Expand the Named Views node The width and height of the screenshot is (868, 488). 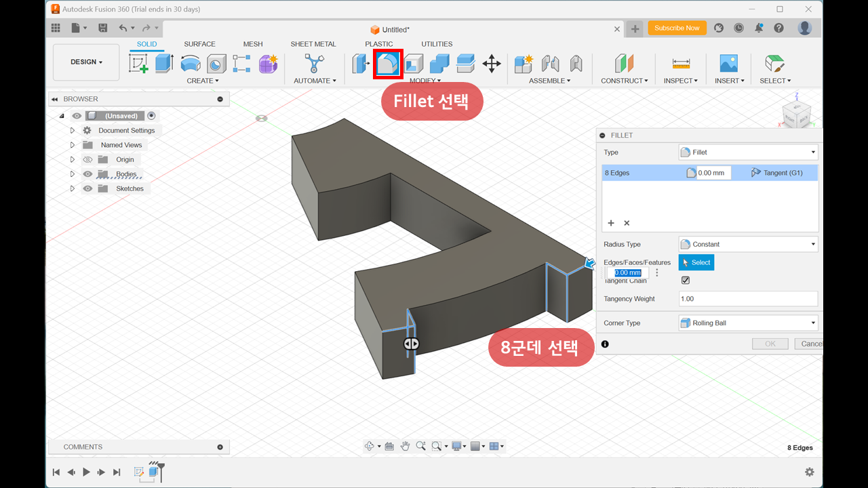pyautogui.click(x=73, y=145)
